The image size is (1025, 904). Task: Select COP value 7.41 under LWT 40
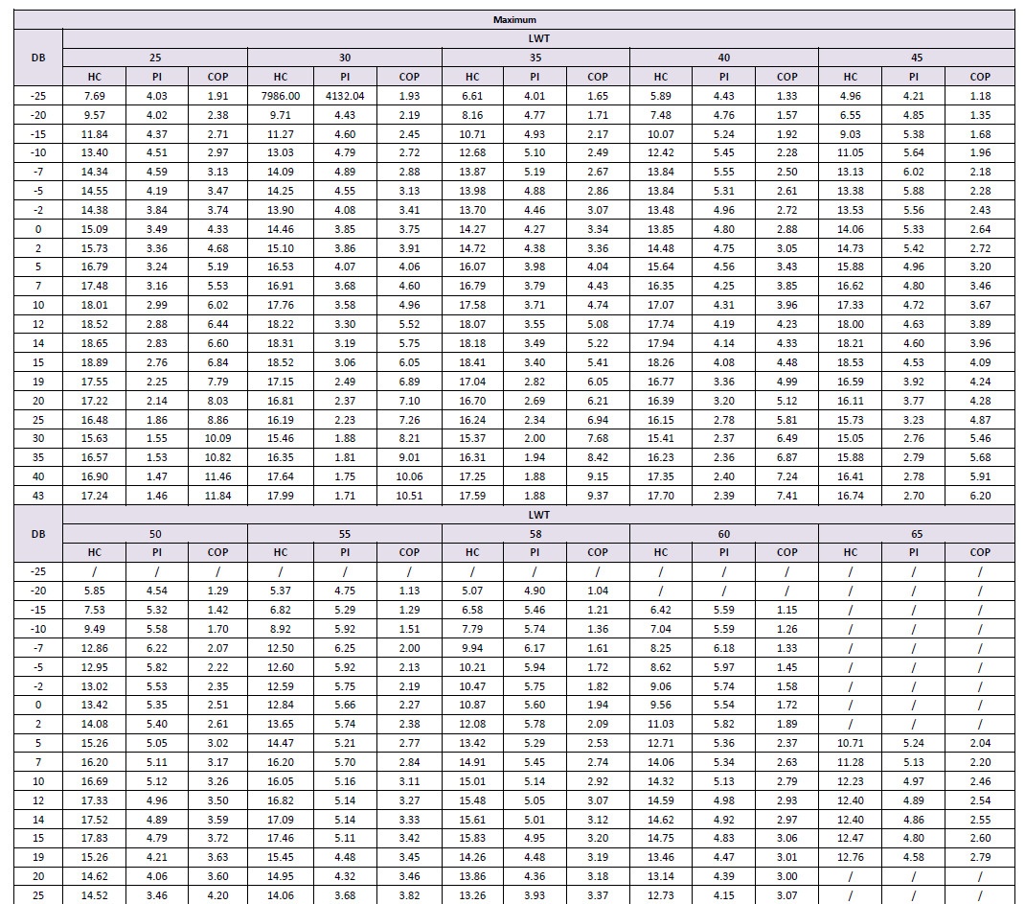786,496
